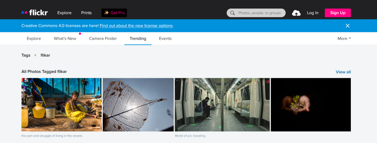The width and height of the screenshot is (377, 143).
Task: Click the magnifier search icon
Action: point(232,13)
